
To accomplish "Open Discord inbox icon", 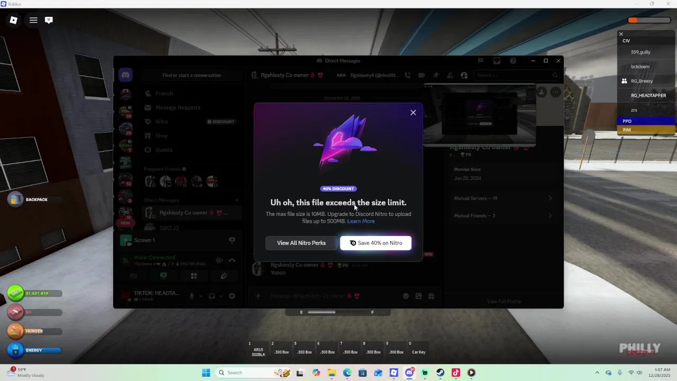I will tap(497, 61).
